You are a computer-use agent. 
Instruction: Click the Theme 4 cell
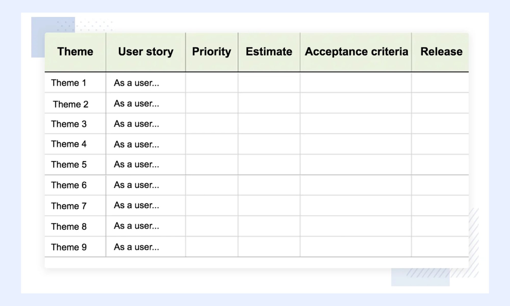75,144
